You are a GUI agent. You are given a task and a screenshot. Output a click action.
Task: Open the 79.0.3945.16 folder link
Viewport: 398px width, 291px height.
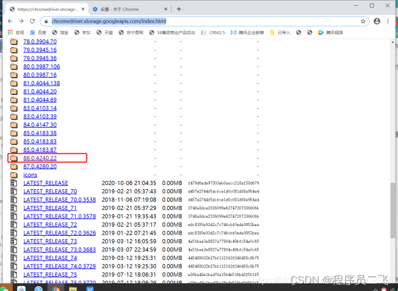pyautogui.click(x=40, y=50)
